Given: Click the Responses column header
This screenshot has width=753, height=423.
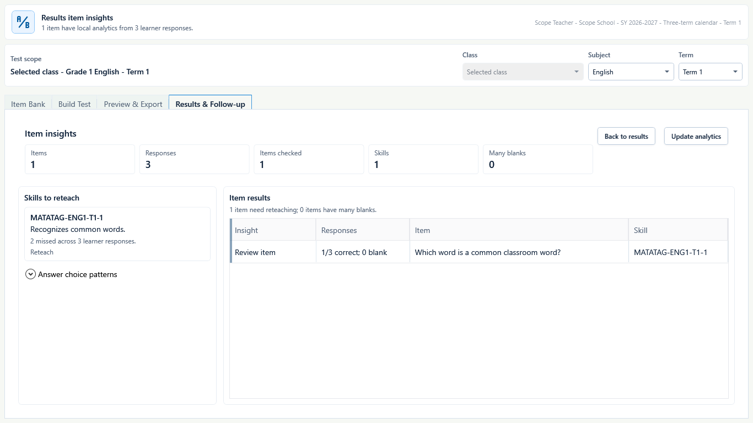Looking at the screenshot, I should tap(363, 230).
